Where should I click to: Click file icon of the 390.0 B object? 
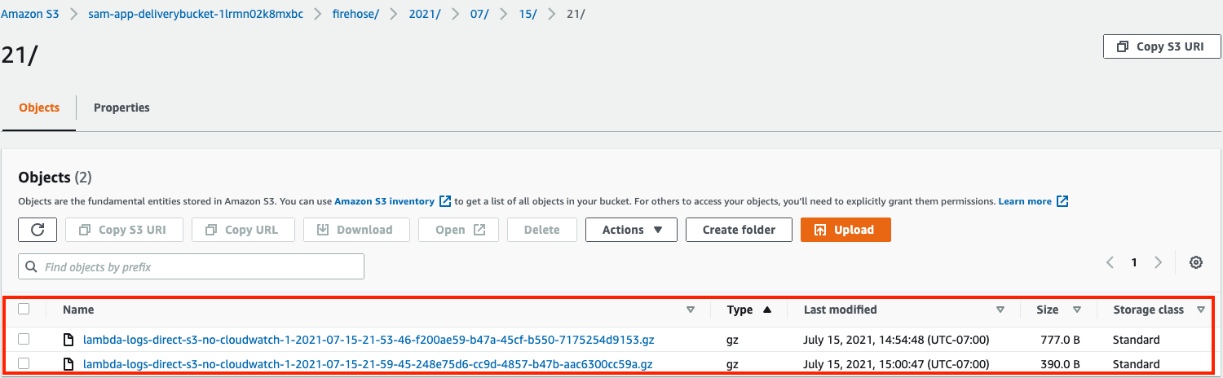click(69, 364)
